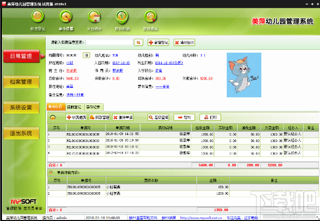Select 档案管理 in the sidebar
Image resolution: width=320 pixels, height=221 pixels.
pyautogui.click(x=21, y=82)
